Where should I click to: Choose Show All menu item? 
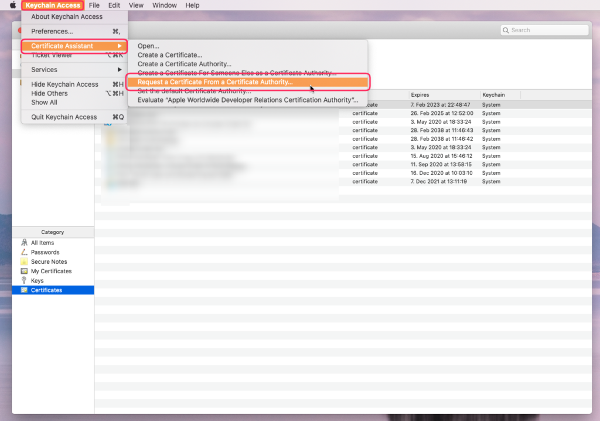tap(74, 102)
